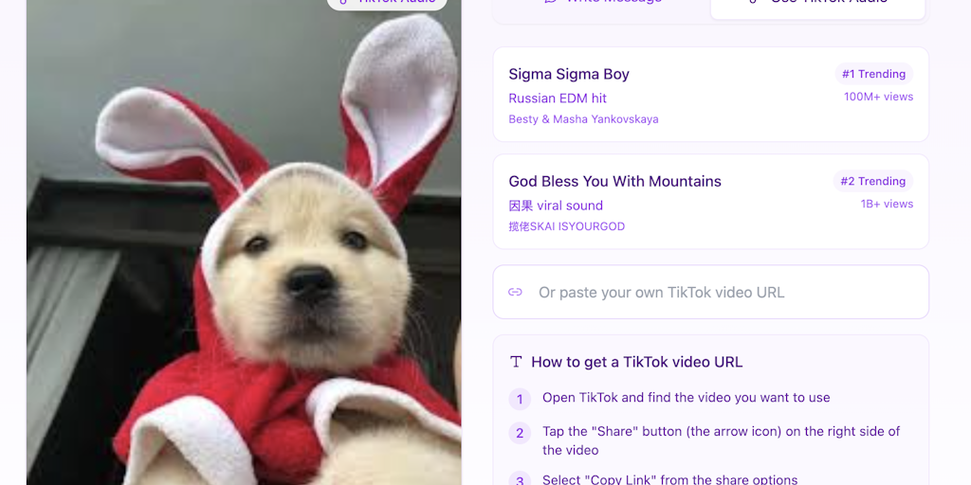Click the 揽佬SKAI ISYOURGOD artist text

click(567, 226)
